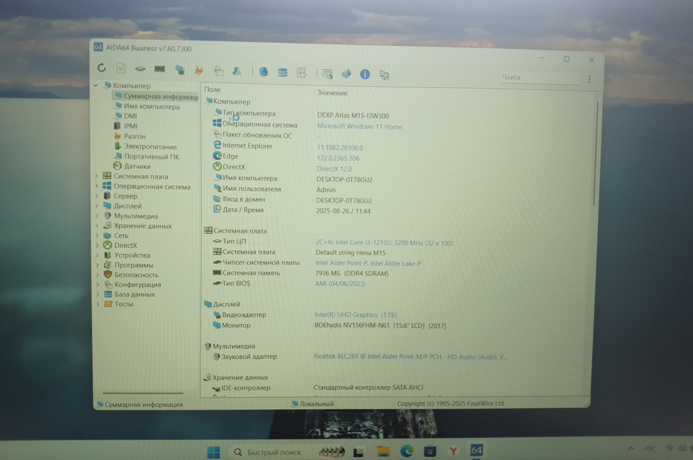Click the CPU chip toolbar icon
The height and width of the screenshot is (460, 693).
(x=140, y=69)
